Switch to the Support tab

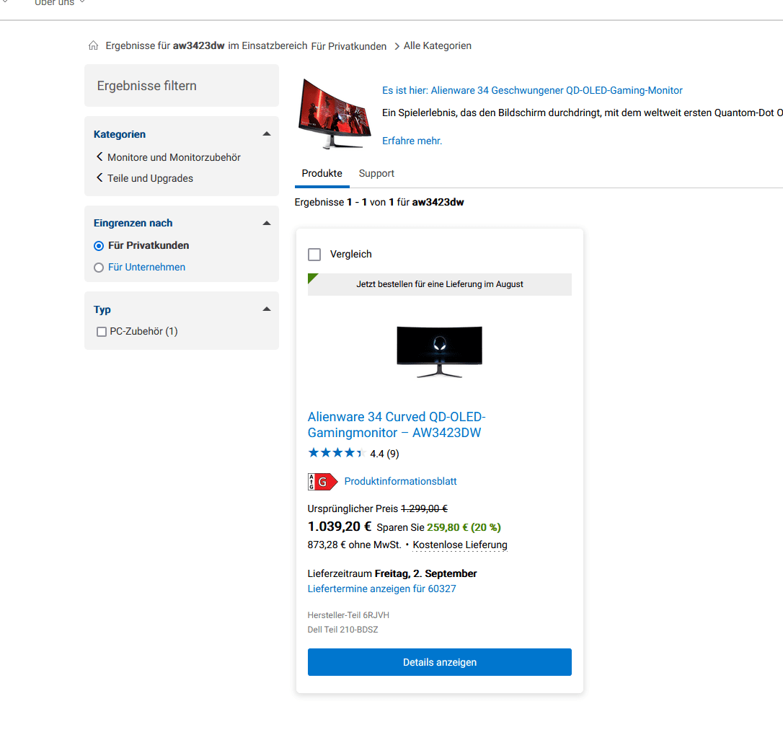pyautogui.click(x=376, y=173)
